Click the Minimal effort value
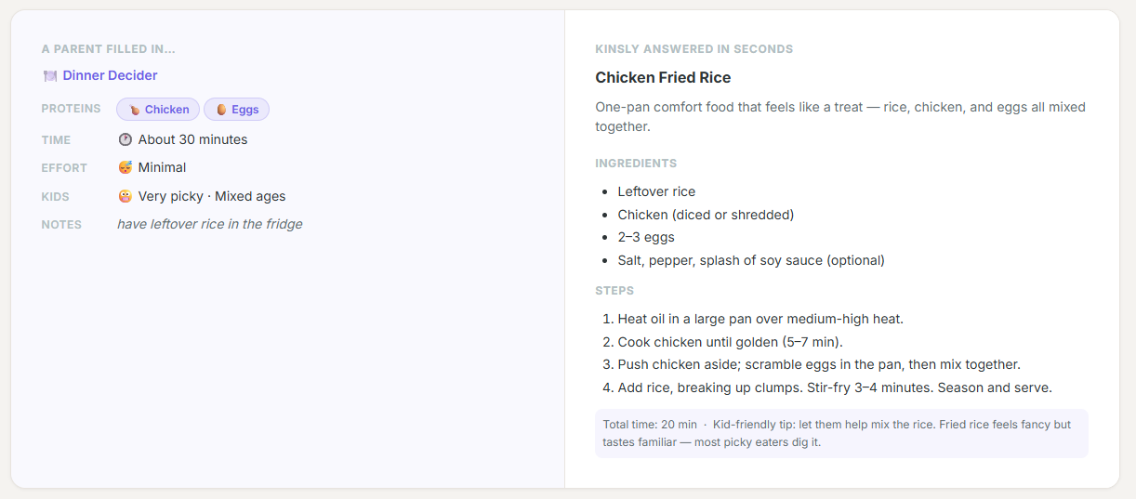The image size is (1136, 499). pos(162,168)
